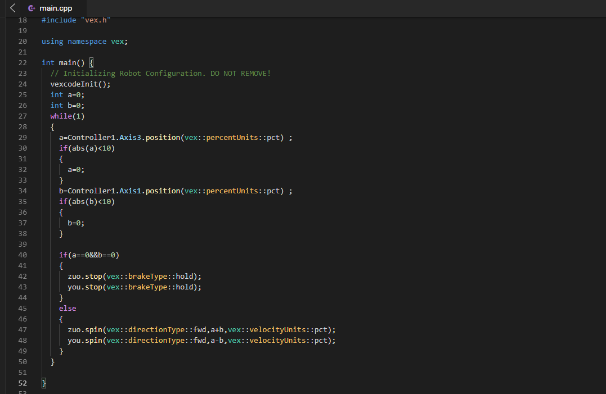Click the 'you.stop' brakeType hold line
This screenshot has width=606, height=394.
click(134, 287)
